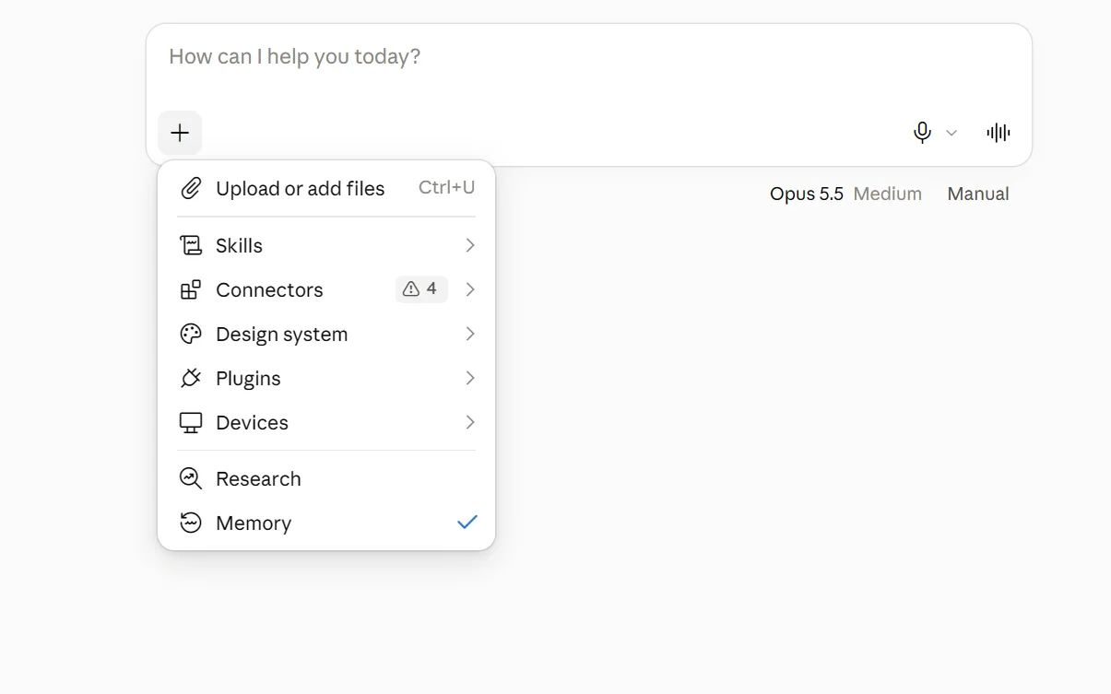Click the Plugins plug icon

(191, 378)
